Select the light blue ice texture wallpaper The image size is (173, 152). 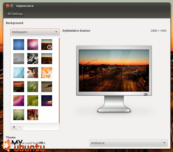click(x=19, y=73)
